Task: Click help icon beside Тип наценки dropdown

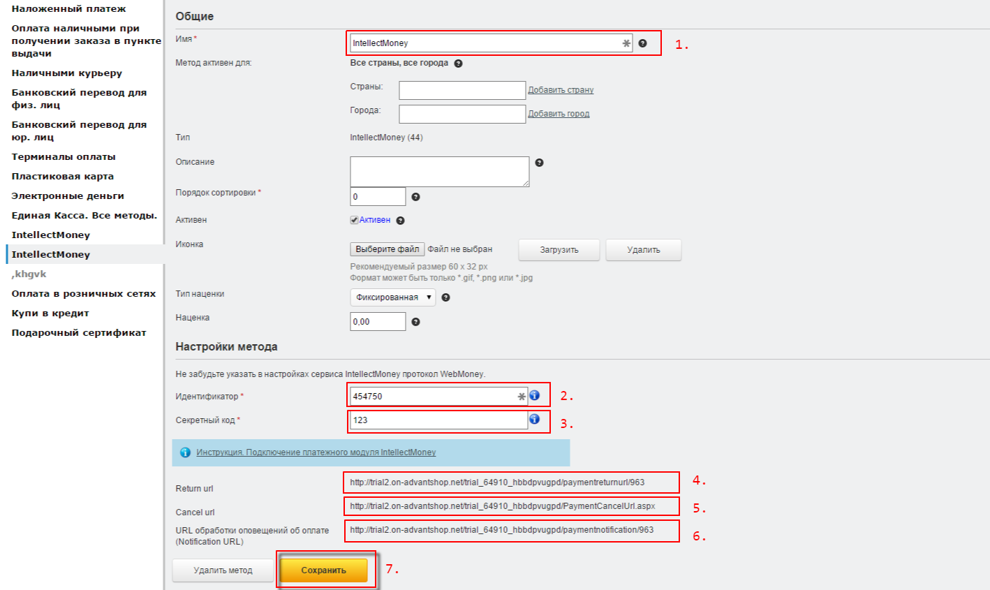Action: [x=445, y=297]
